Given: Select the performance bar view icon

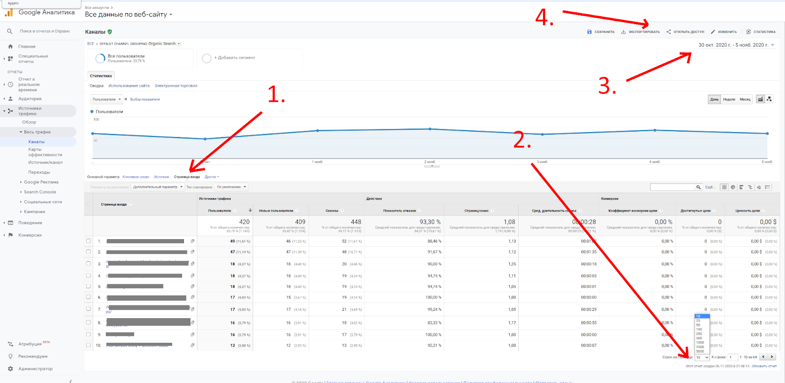Looking at the screenshot, I should pos(741,187).
